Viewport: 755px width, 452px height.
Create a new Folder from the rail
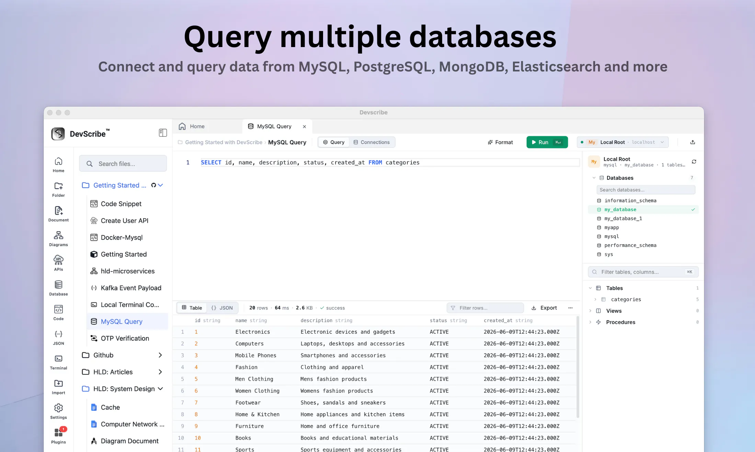(x=58, y=190)
